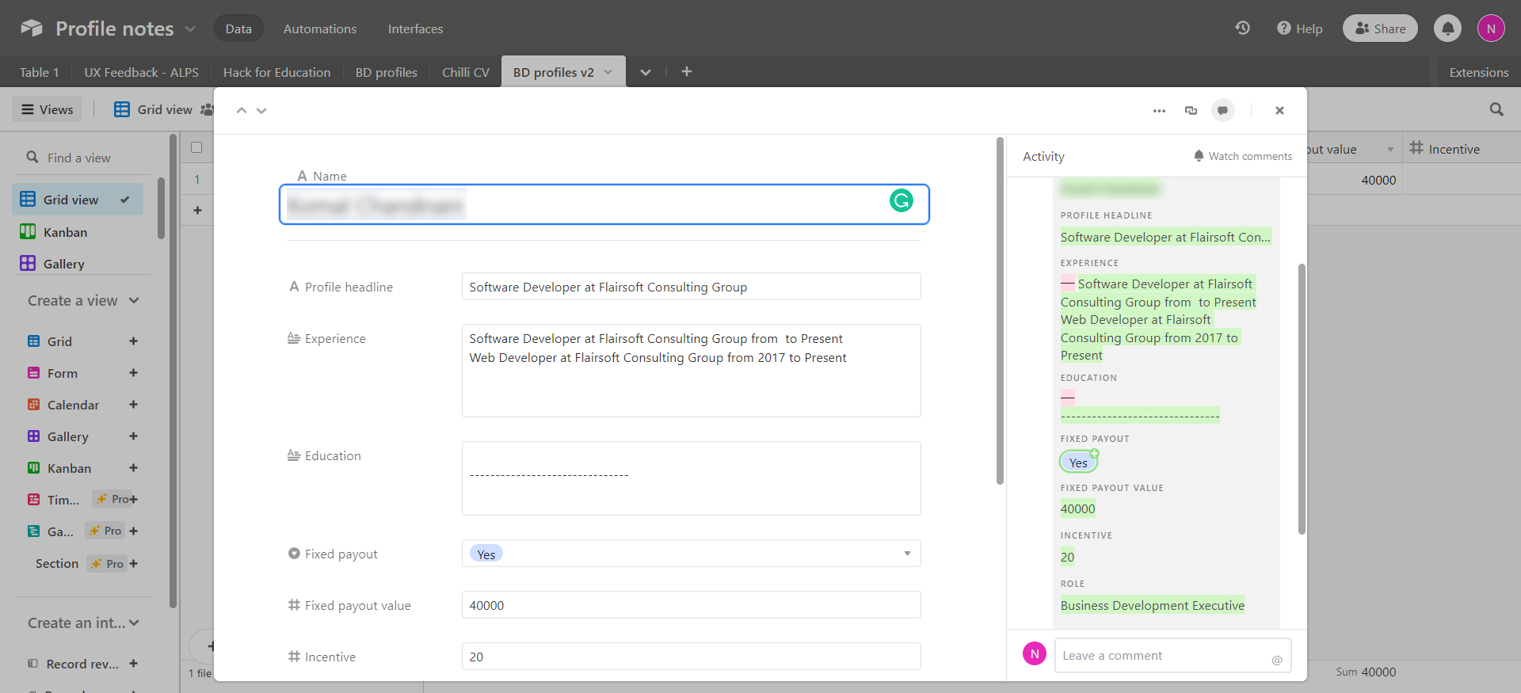Open the Chilli CV tab
Viewport: 1521px width, 693px height.
[465, 72]
